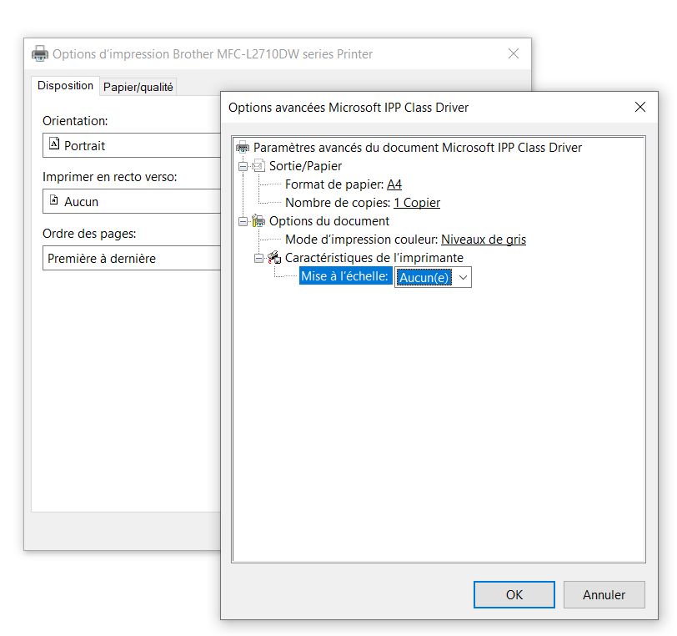Click the A4 paper format link
Image resolution: width=677 pixels, height=636 pixels.
coord(394,184)
